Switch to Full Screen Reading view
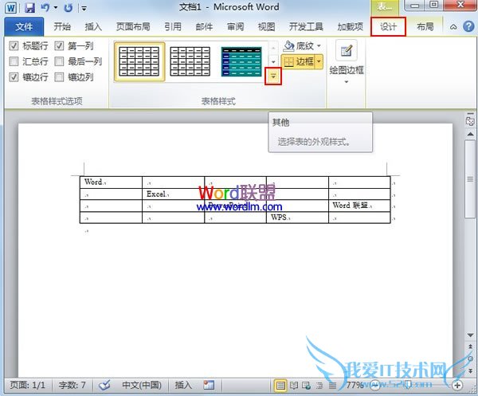The width and height of the screenshot is (478, 396). tap(293, 386)
